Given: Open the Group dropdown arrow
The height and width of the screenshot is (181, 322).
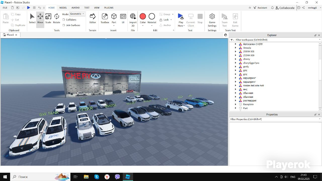Looking at the screenshot, I should pos(173,14).
